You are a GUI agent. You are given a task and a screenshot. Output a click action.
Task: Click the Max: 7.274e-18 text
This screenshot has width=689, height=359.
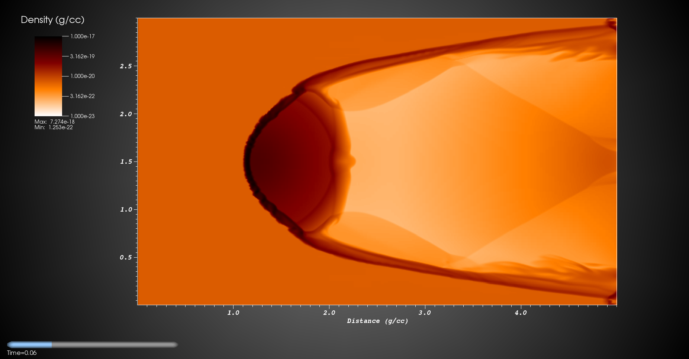pos(55,122)
